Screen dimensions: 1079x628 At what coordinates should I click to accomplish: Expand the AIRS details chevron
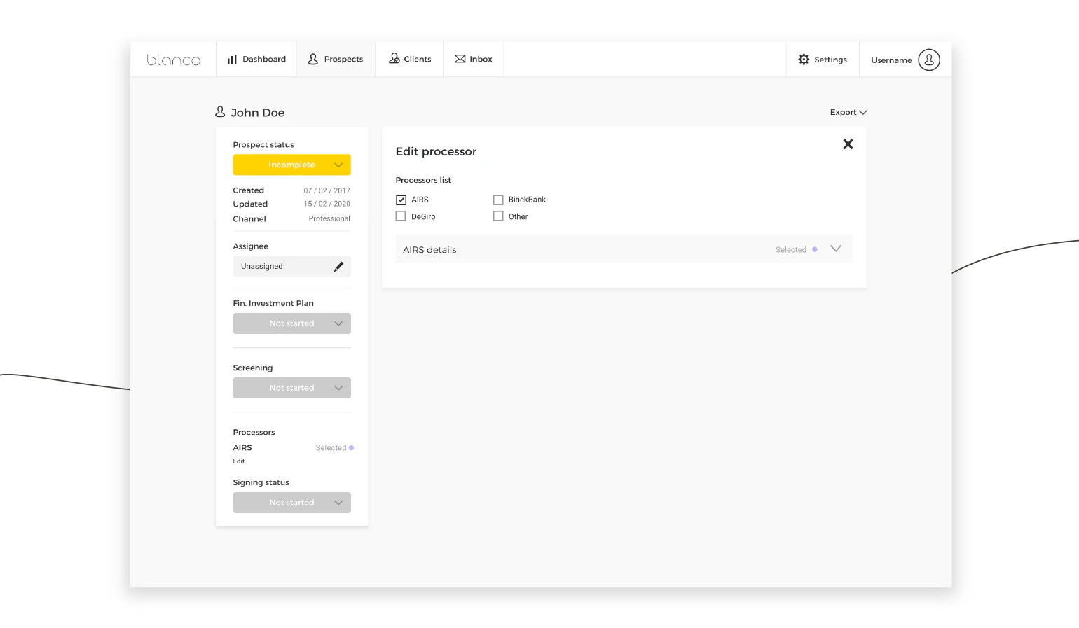(835, 249)
